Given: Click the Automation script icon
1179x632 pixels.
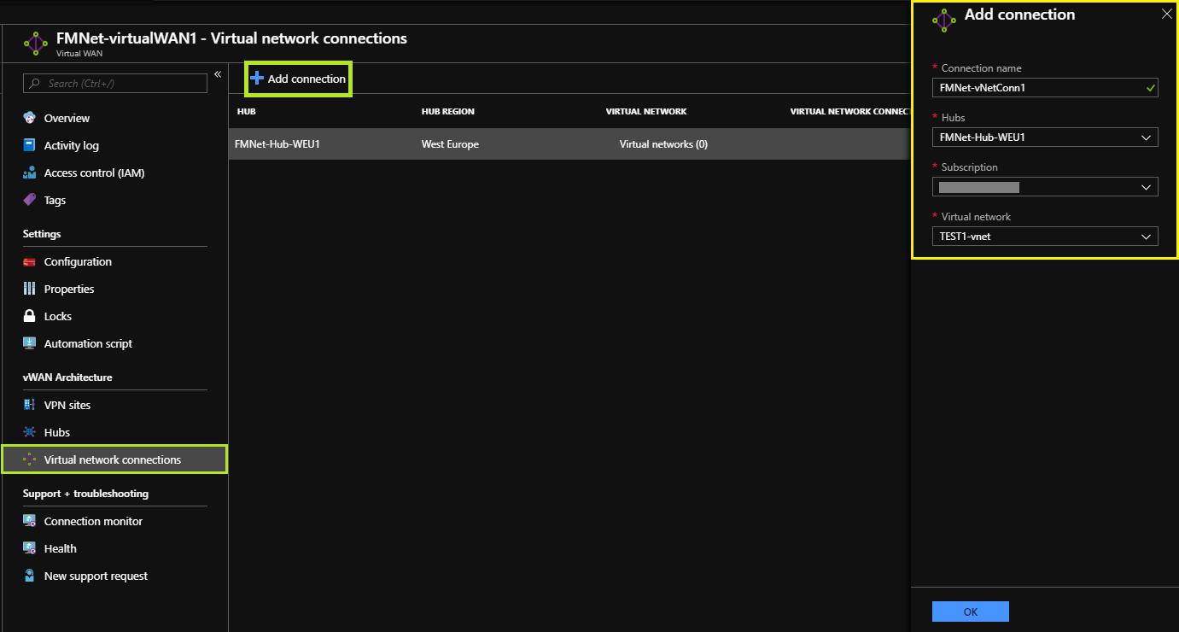Looking at the screenshot, I should [30, 343].
